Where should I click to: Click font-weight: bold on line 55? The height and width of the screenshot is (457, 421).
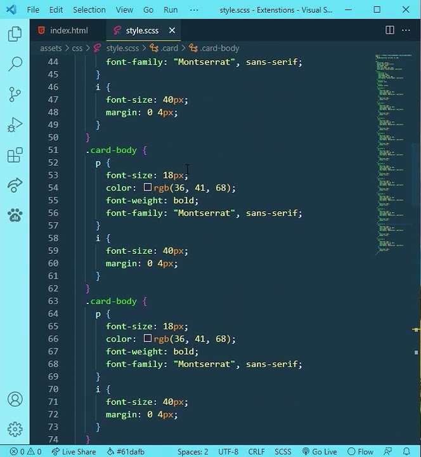click(x=152, y=201)
